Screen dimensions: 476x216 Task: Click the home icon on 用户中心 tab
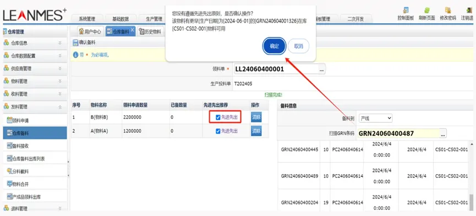coord(81,31)
